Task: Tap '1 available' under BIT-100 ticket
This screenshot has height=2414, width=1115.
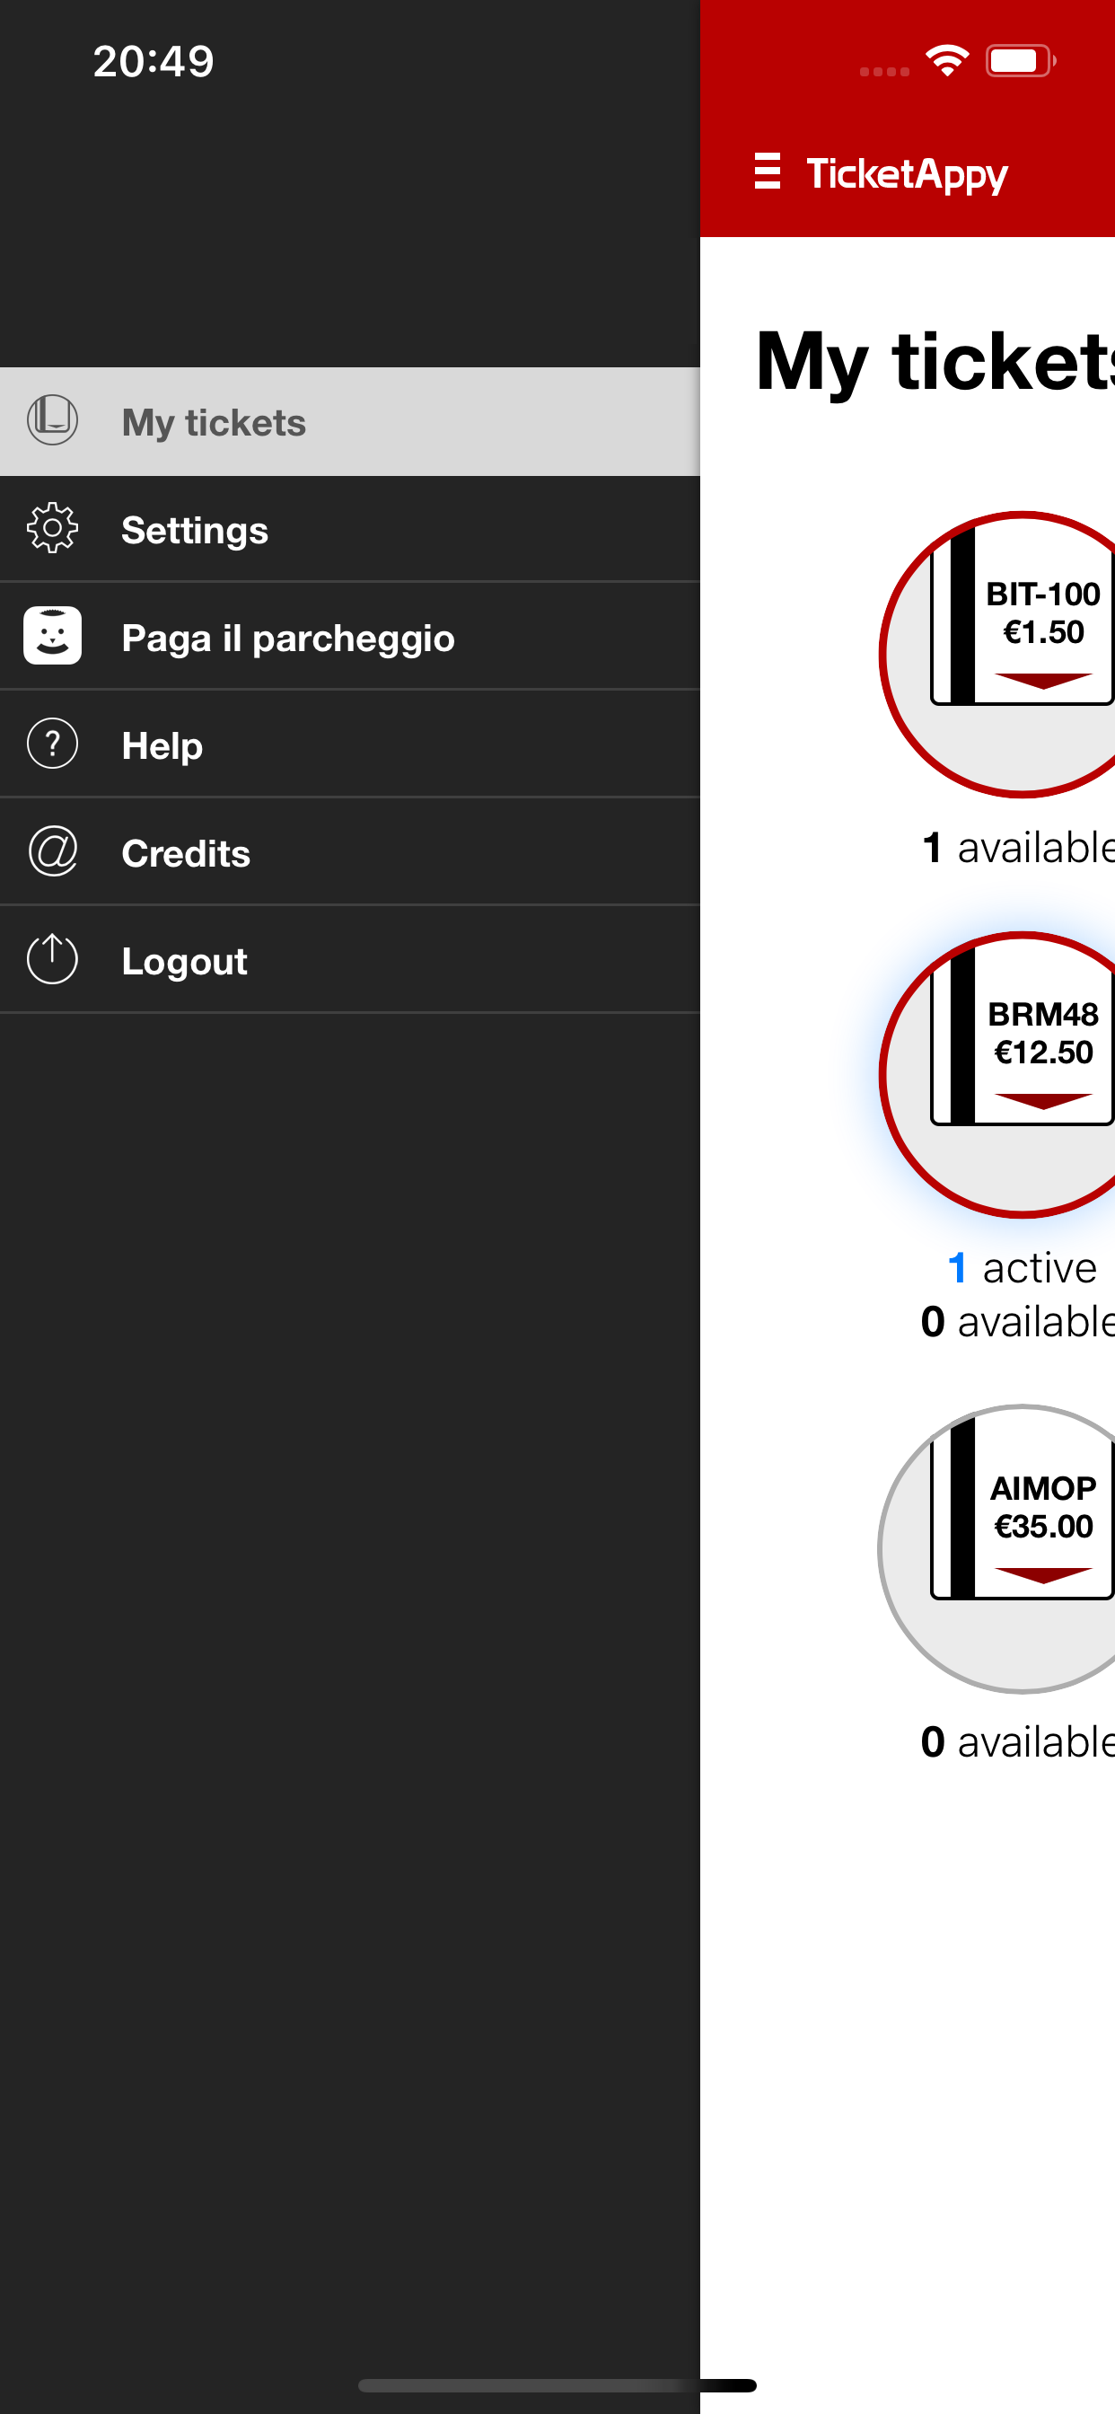Action: (1018, 847)
